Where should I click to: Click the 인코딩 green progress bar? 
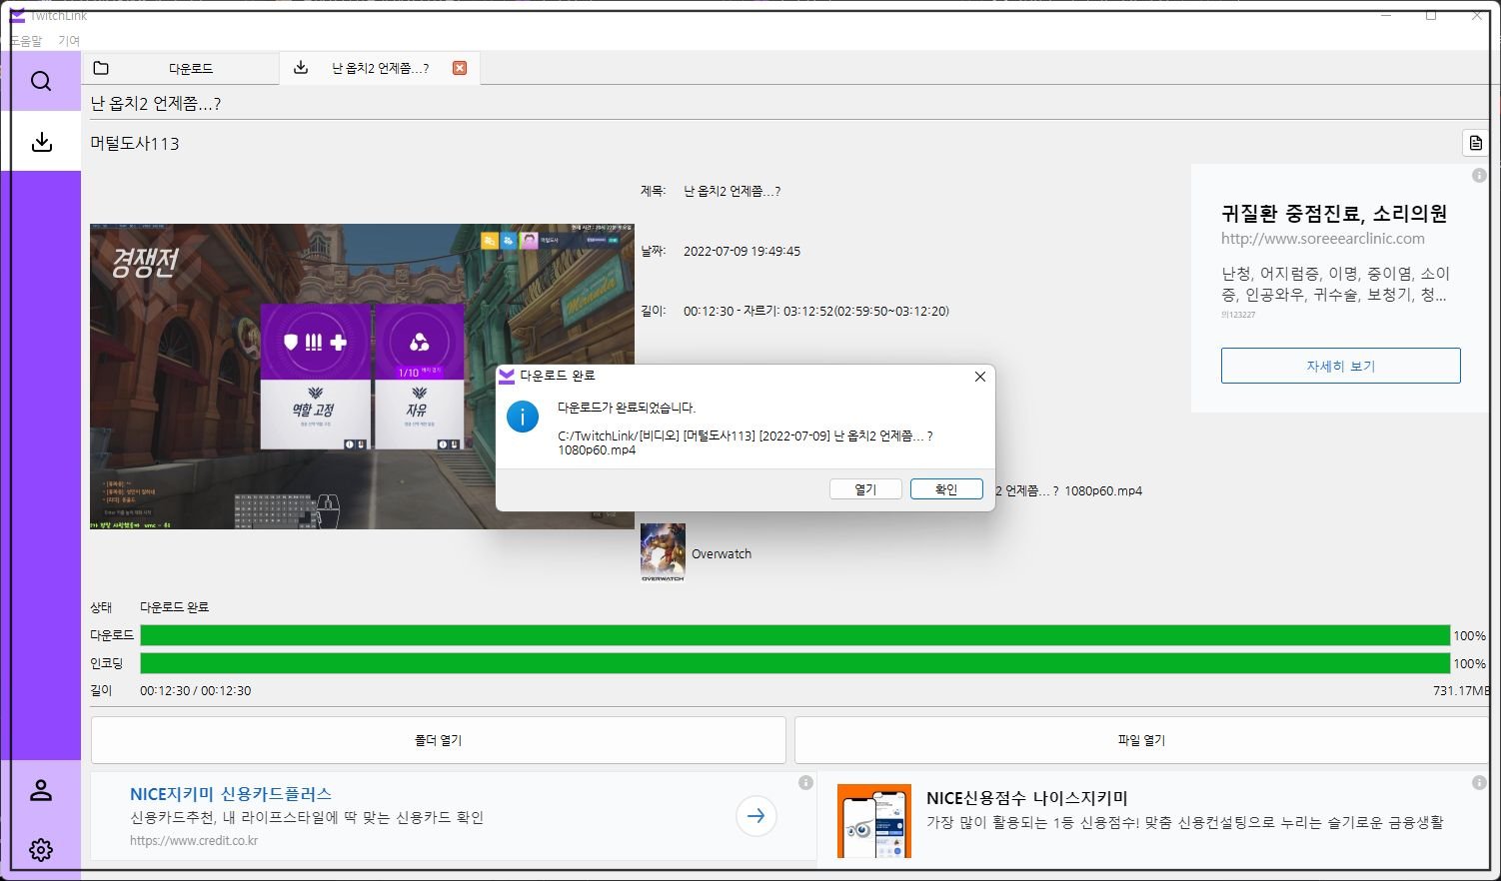[x=794, y=663]
